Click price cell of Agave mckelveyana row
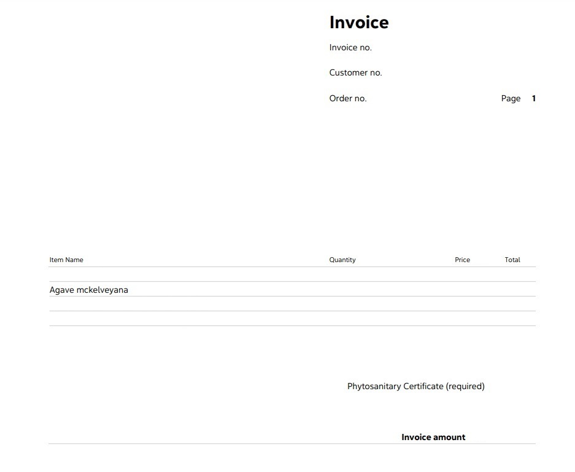Viewport: 575px width, 472px height. (462, 289)
